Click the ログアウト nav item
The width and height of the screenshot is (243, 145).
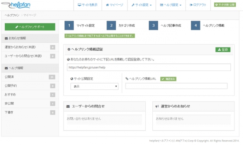[198, 5]
